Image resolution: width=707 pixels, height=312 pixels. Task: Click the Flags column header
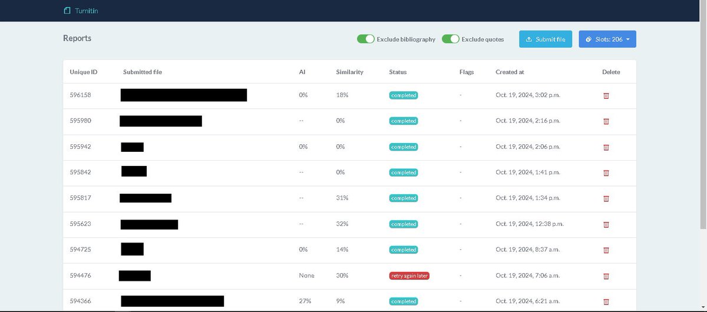point(467,72)
